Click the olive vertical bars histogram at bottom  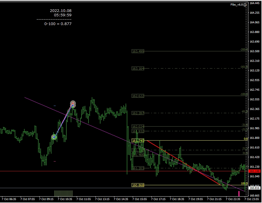(64, 193)
